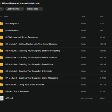The width and height of the screenshot is (112, 112).
Task: Click folder icon for 06-Module 5 row
Action: 1,71
